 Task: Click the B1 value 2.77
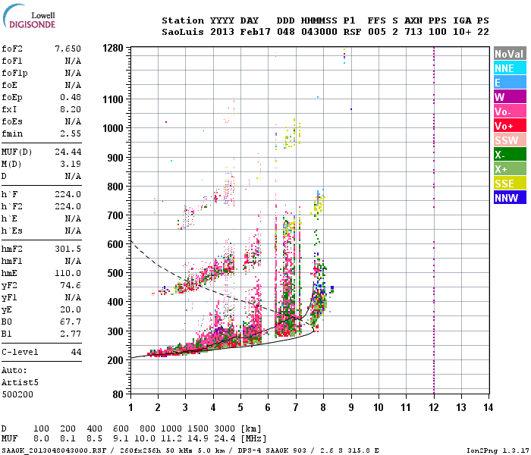(x=71, y=334)
